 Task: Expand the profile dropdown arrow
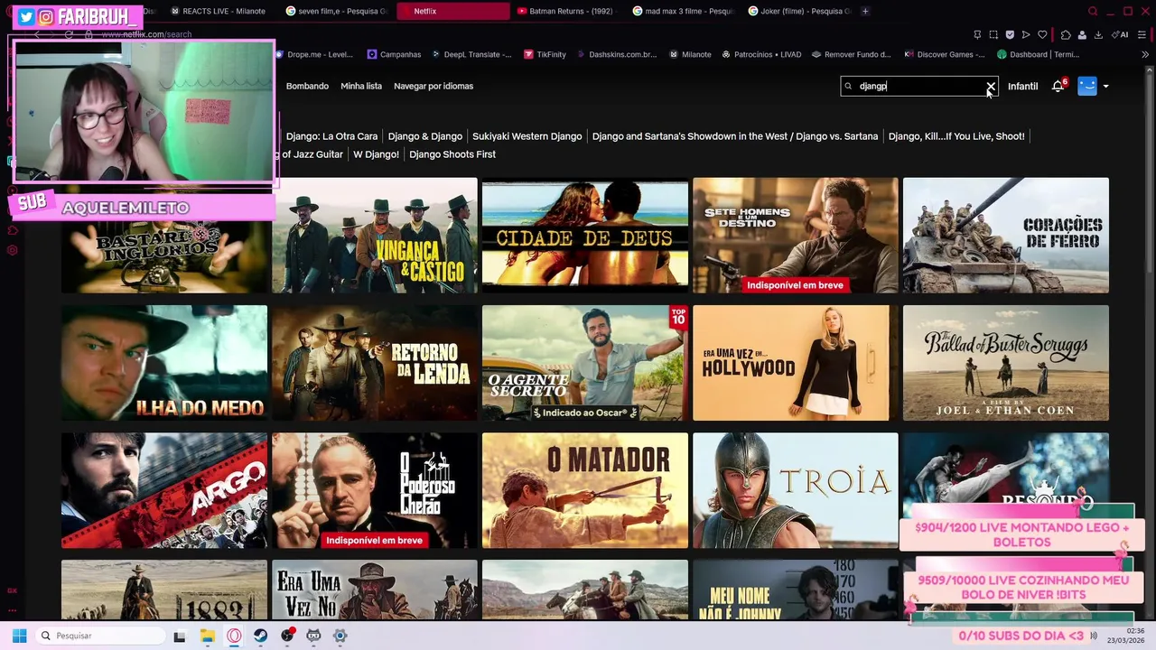point(1105,87)
